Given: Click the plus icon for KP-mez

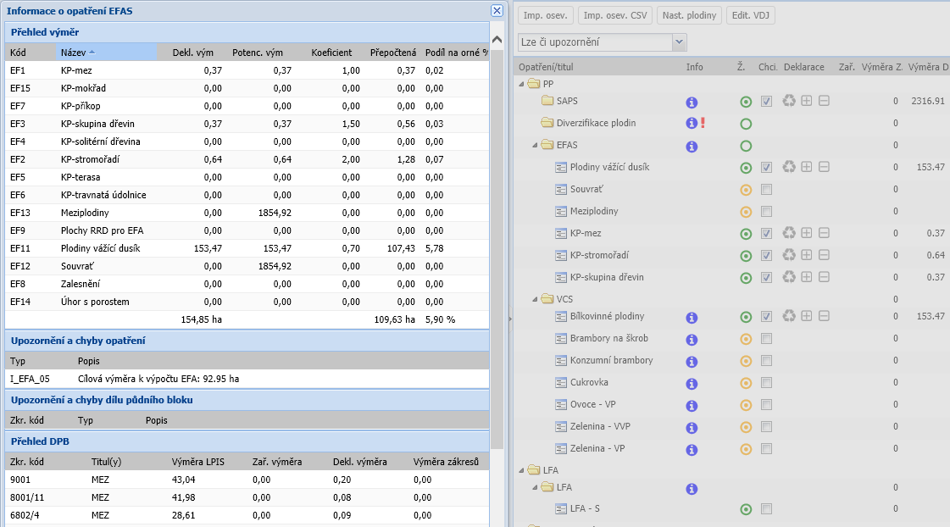Looking at the screenshot, I should 807,233.
